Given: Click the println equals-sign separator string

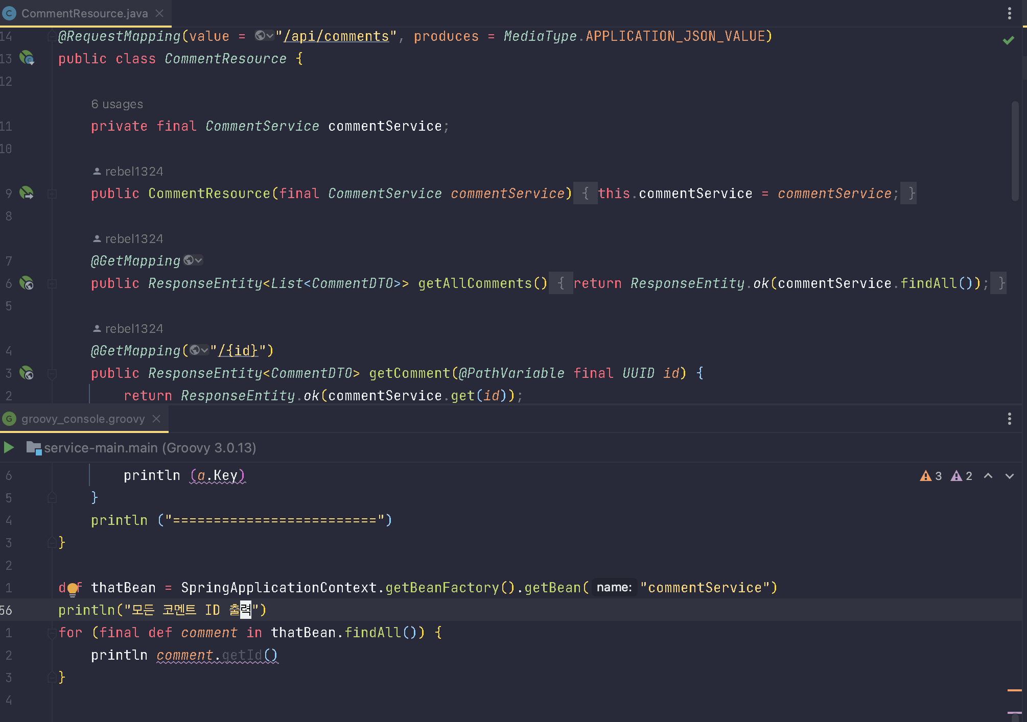Looking at the screenshot, I should pyautogui.click(x=275, y=520).
